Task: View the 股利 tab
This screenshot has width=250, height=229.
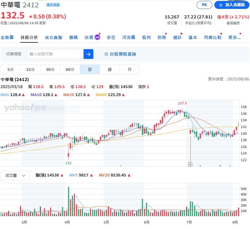Action: coord(146,37)
